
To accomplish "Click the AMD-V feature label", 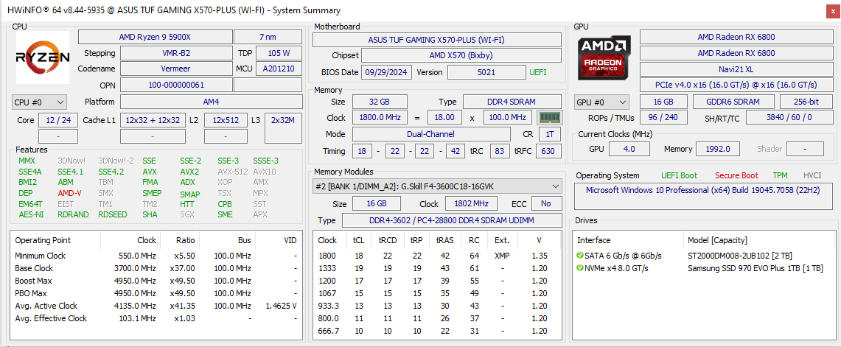I will pyautogui.click(x=69, y=193).
